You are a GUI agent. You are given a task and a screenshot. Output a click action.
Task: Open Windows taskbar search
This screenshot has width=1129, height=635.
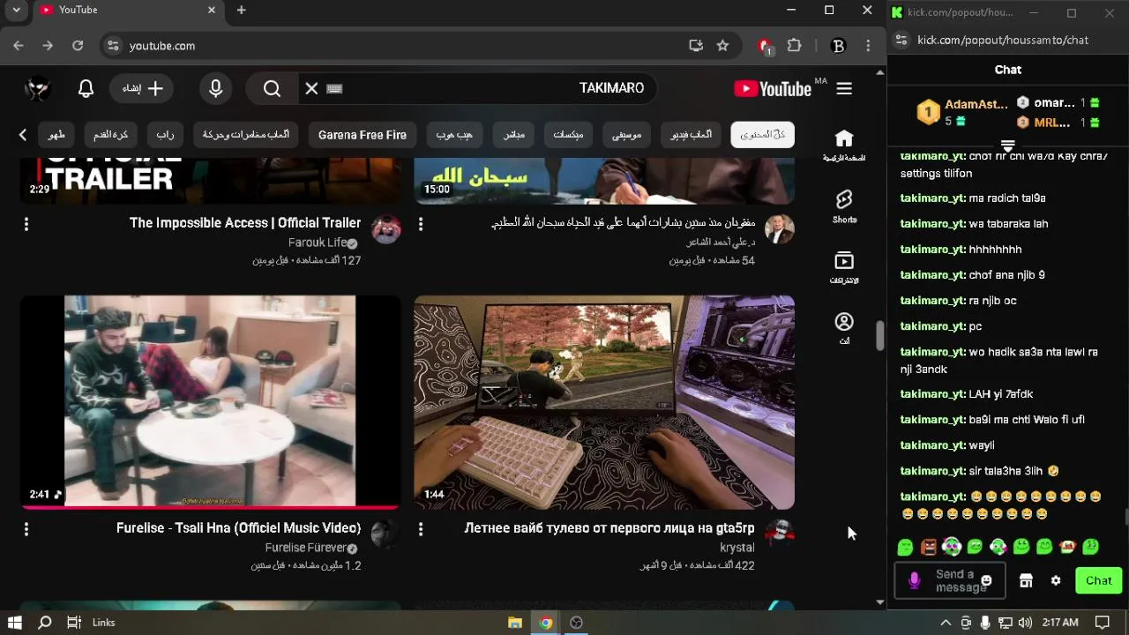tap(45, 623)
